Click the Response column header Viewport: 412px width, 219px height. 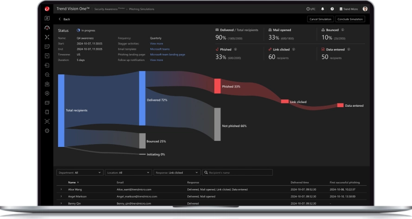193,182
